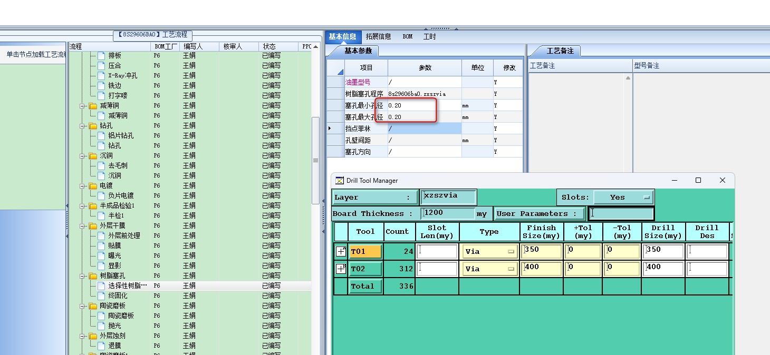
Task: Click the 去毛刺 document icon
Action: pyautogui.click(x=101, y=165)
